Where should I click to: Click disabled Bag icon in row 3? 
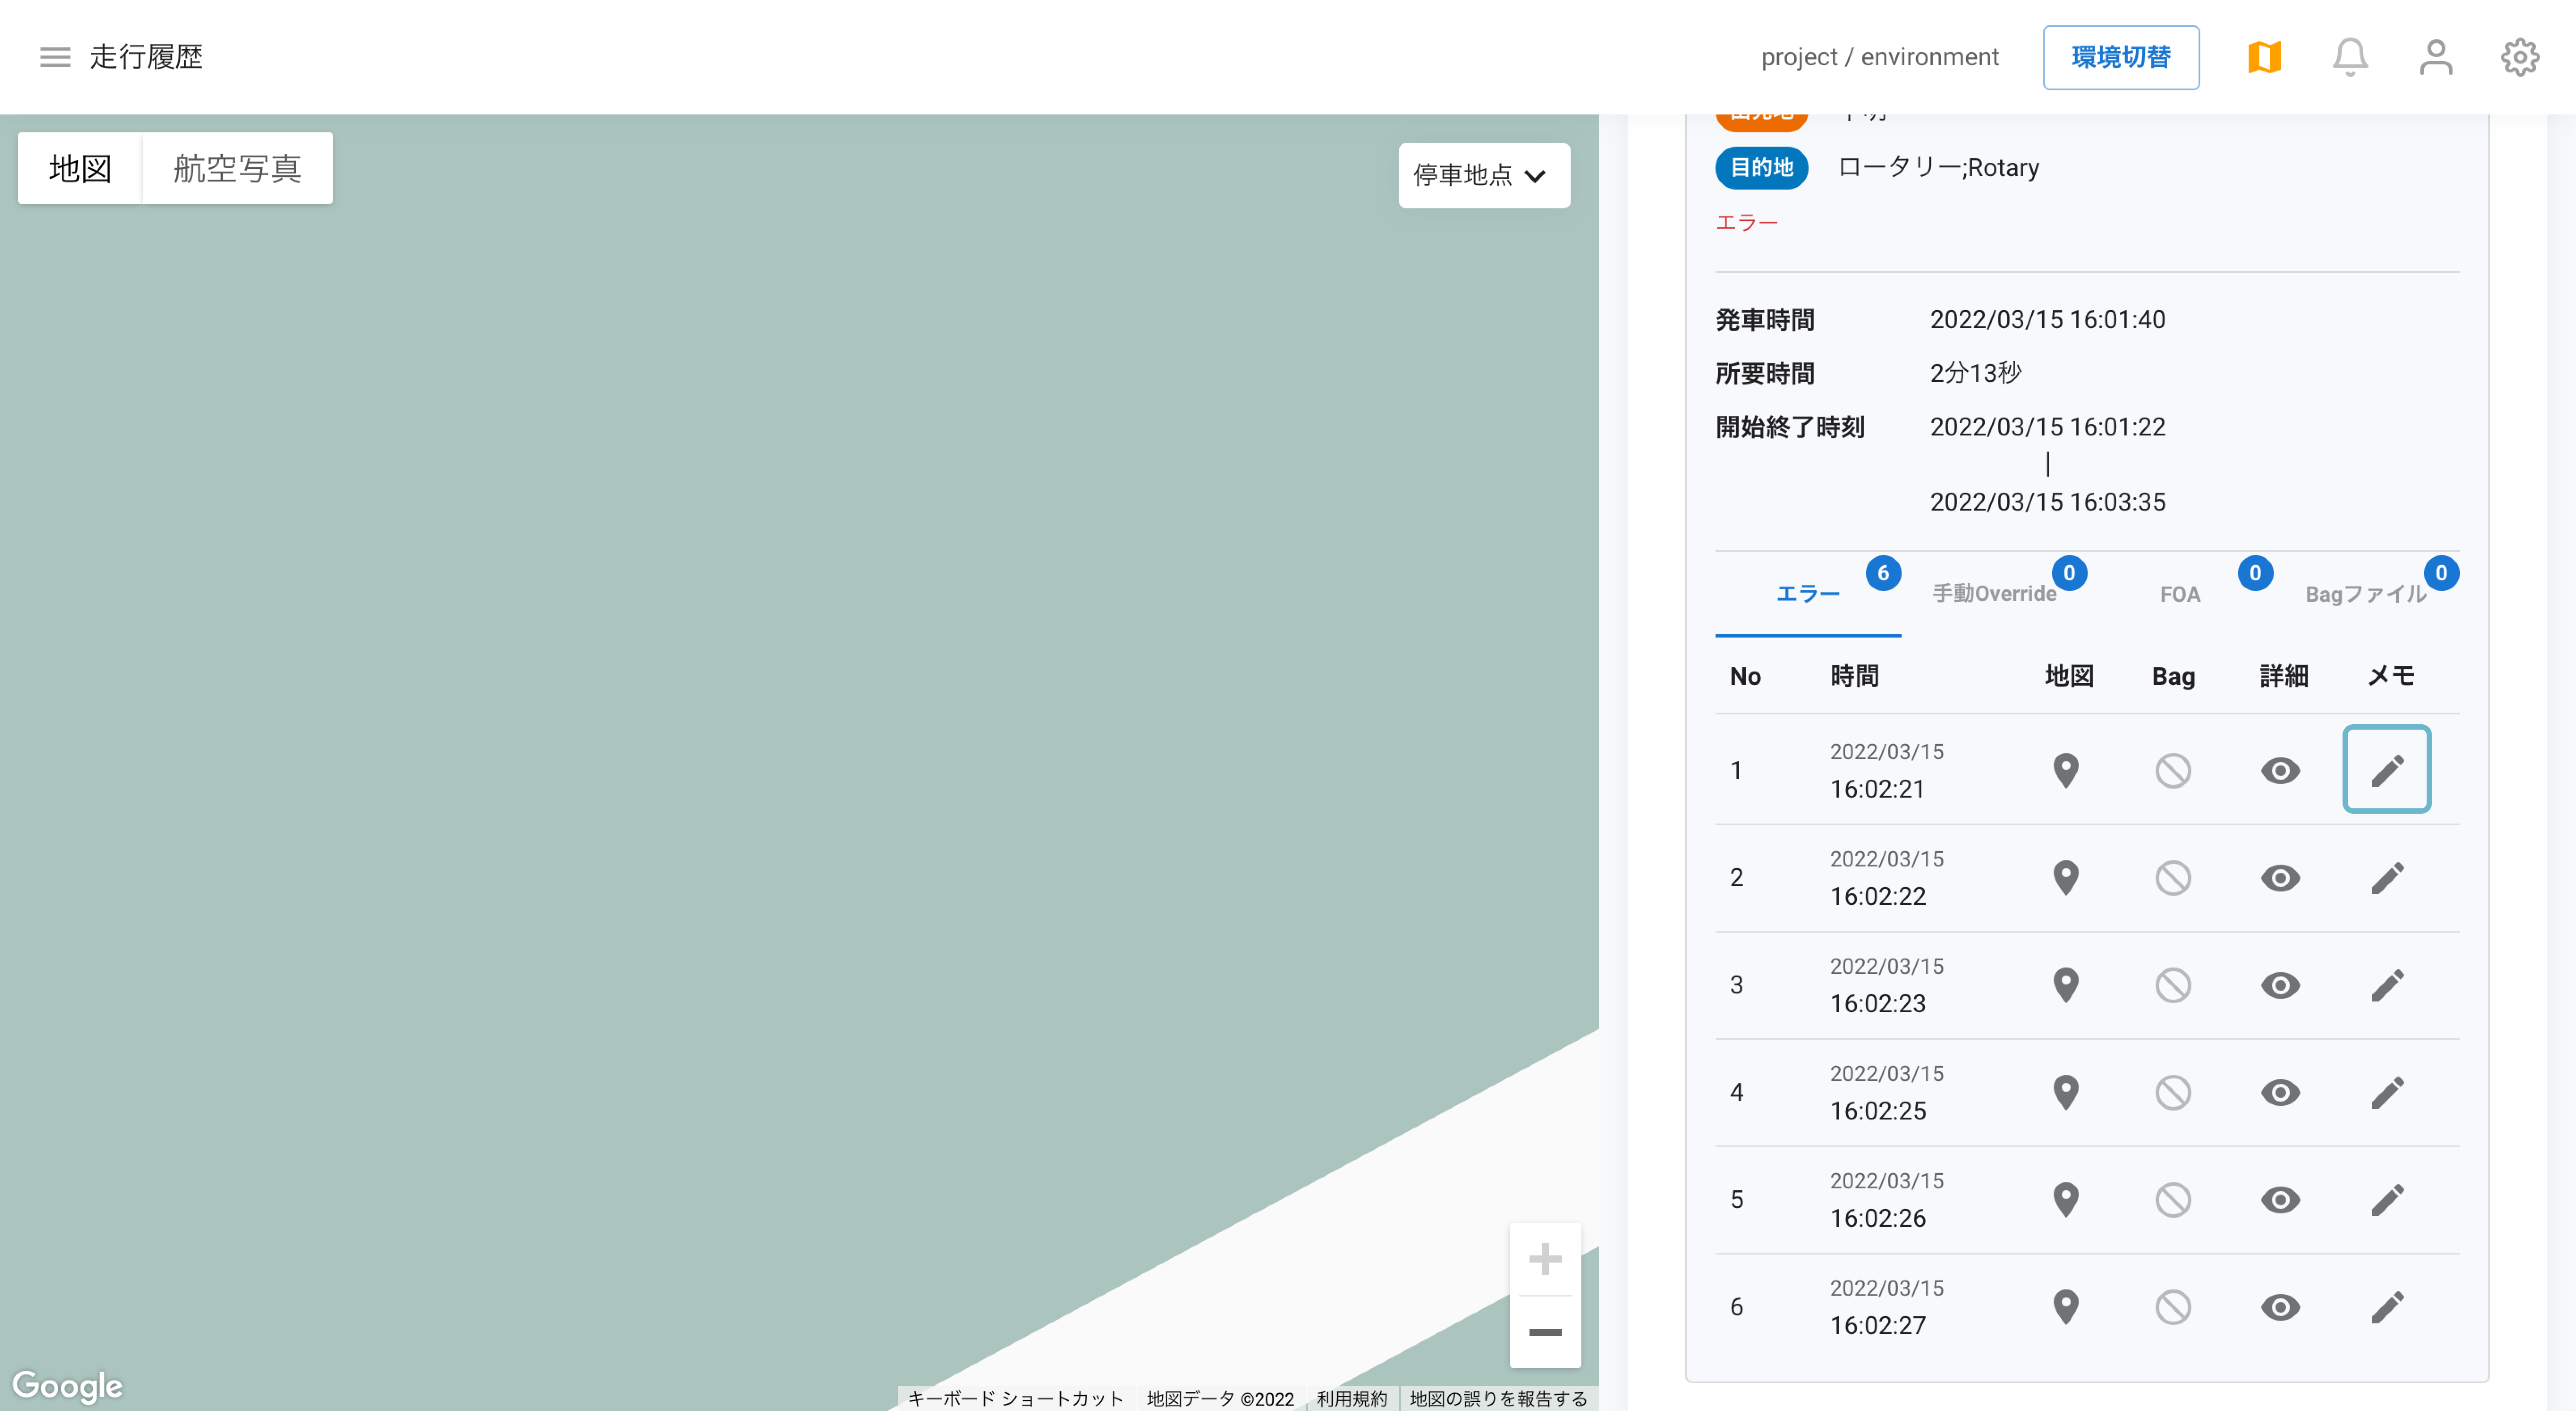tap(2173, 985)
